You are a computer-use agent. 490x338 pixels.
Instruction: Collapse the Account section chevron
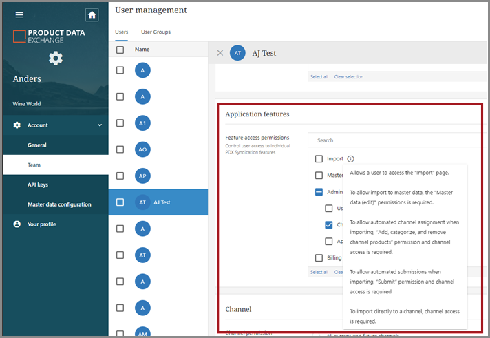tap(100, 125)
